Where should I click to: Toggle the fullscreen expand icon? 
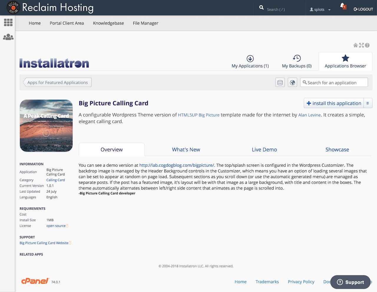tap(361, 45)
